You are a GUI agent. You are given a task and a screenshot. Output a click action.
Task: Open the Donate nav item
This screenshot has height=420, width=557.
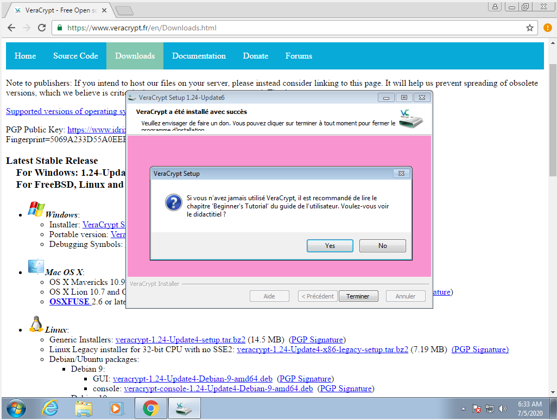coord(255,56)
